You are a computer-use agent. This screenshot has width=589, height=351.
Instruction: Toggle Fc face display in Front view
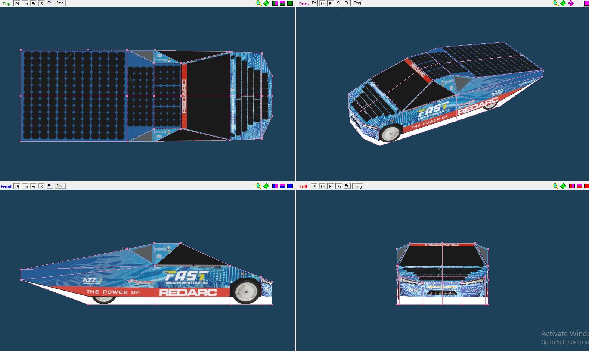pyautogui.click(x=34, y=186)
